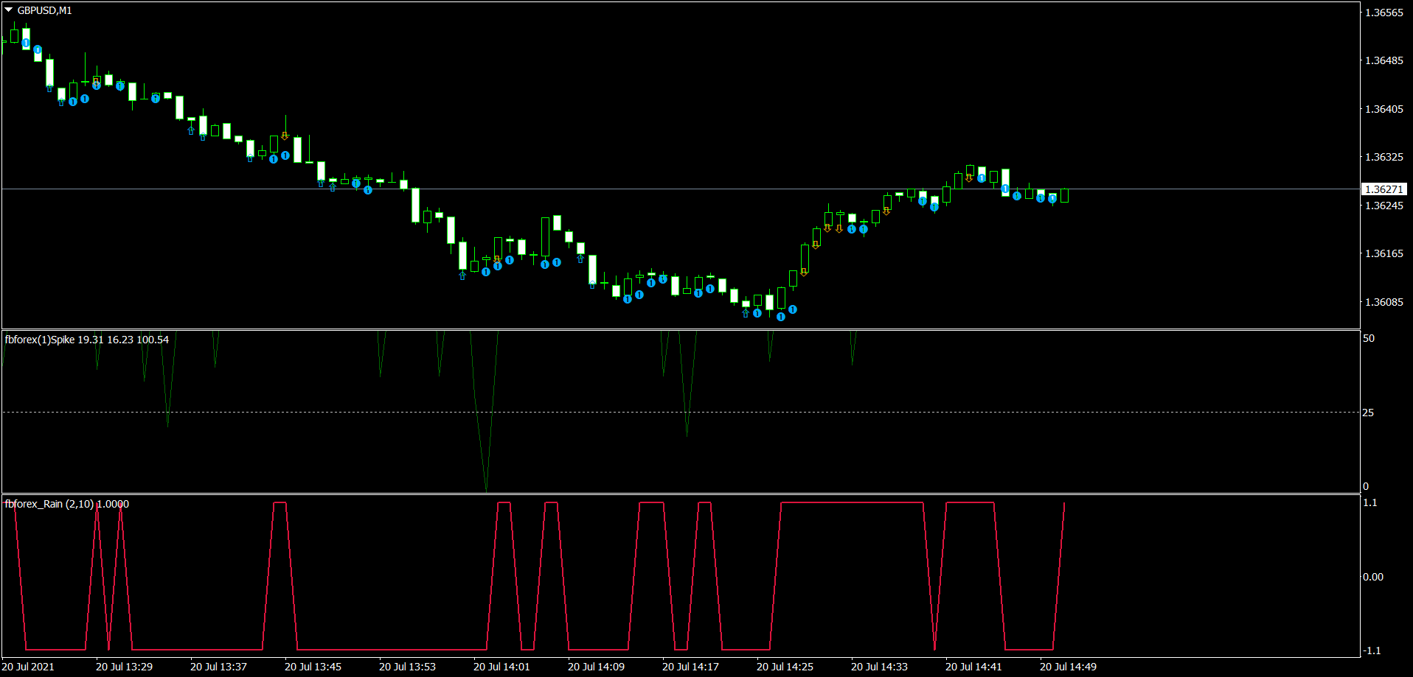Click the first blue circle marker at top-left
The height and width of the screenshot is (677, 1413).
point(26,43)
